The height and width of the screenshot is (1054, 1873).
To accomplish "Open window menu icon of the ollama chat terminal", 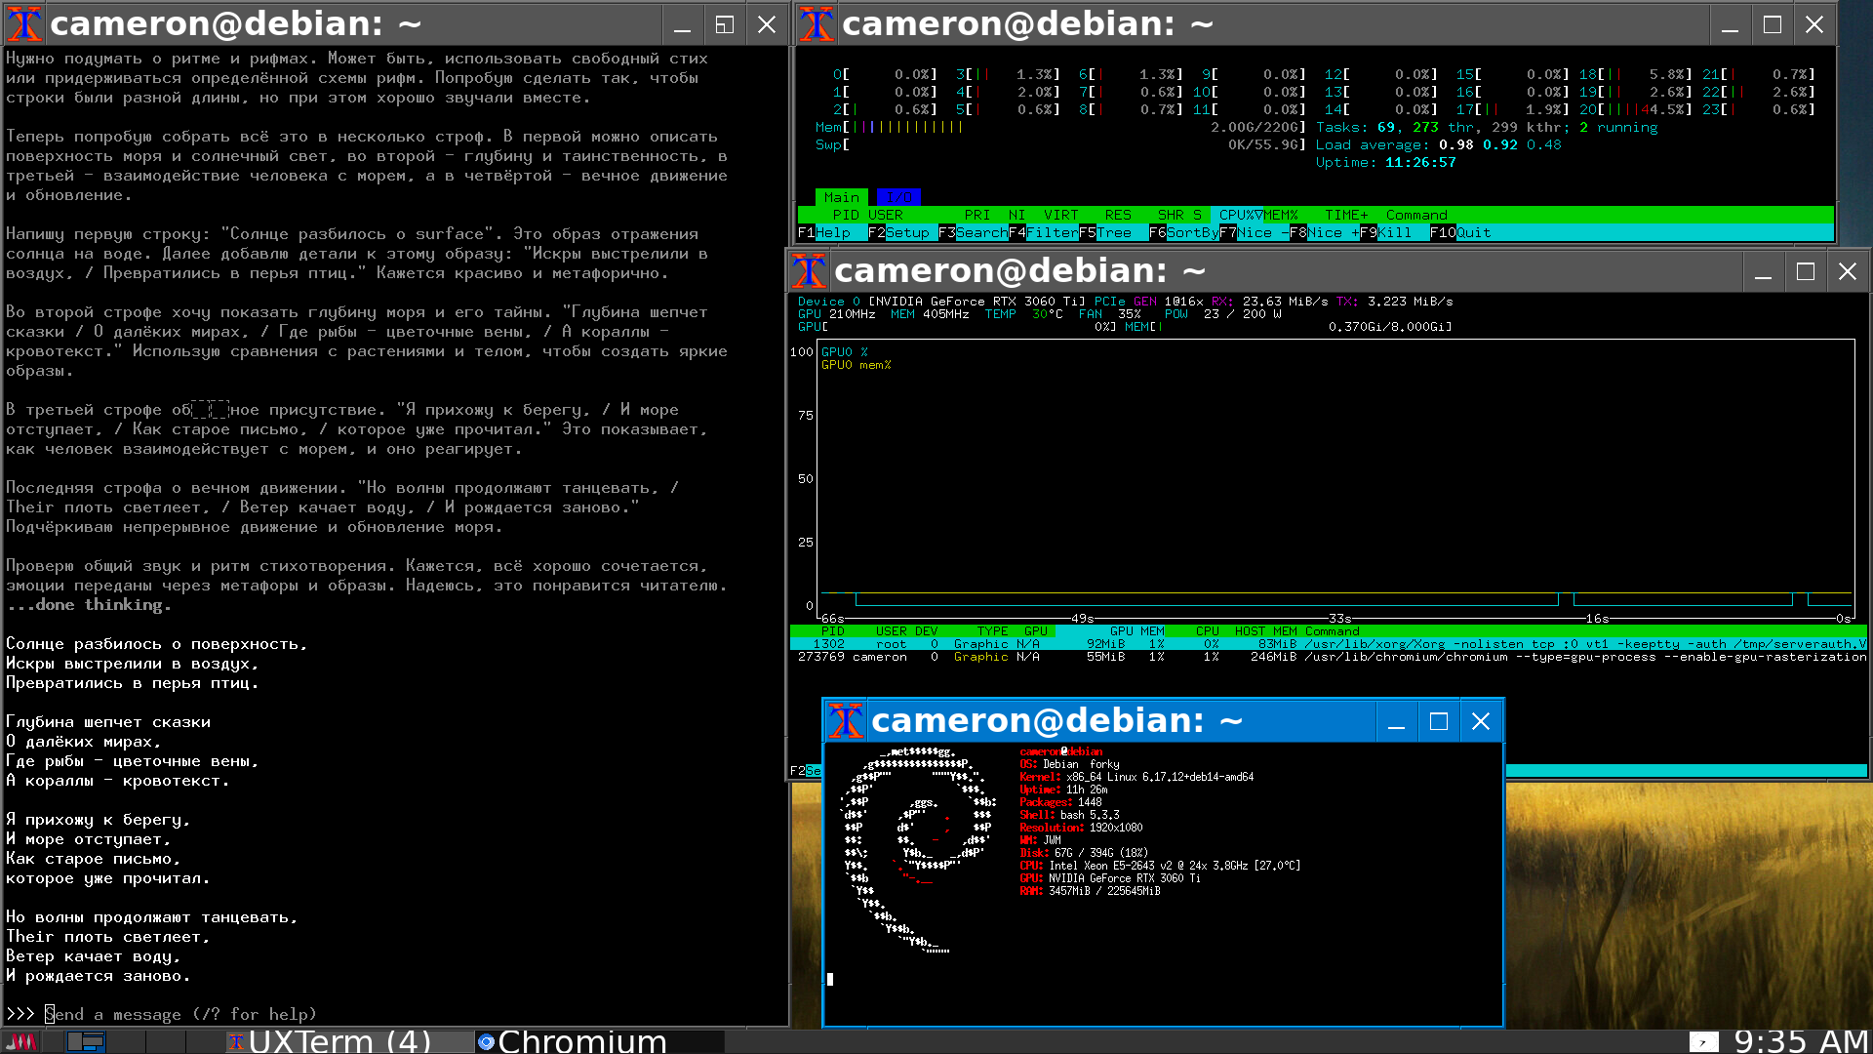I will coord(24,24).
